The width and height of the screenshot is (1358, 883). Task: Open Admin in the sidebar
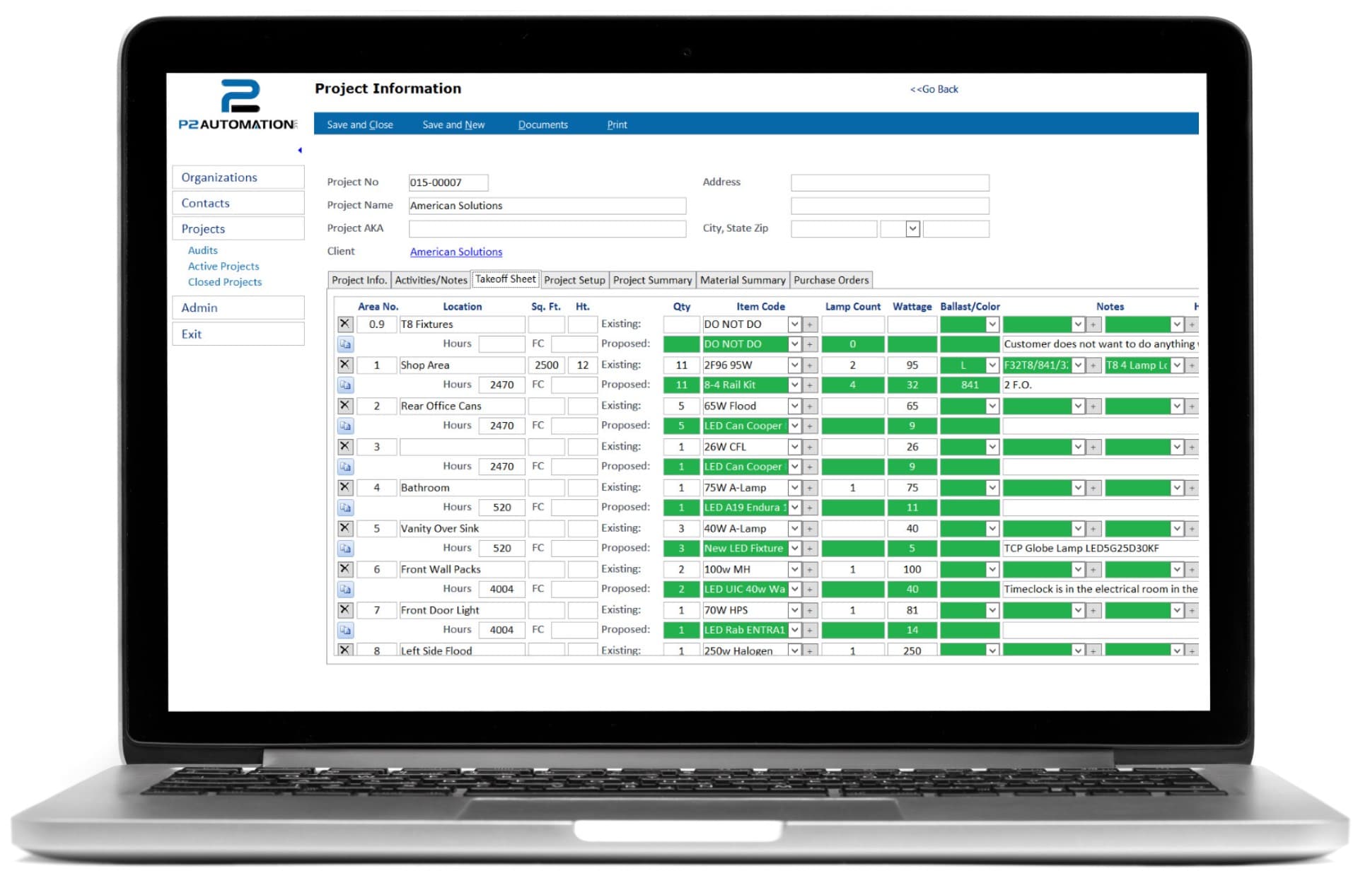click(x=238, y=308)
